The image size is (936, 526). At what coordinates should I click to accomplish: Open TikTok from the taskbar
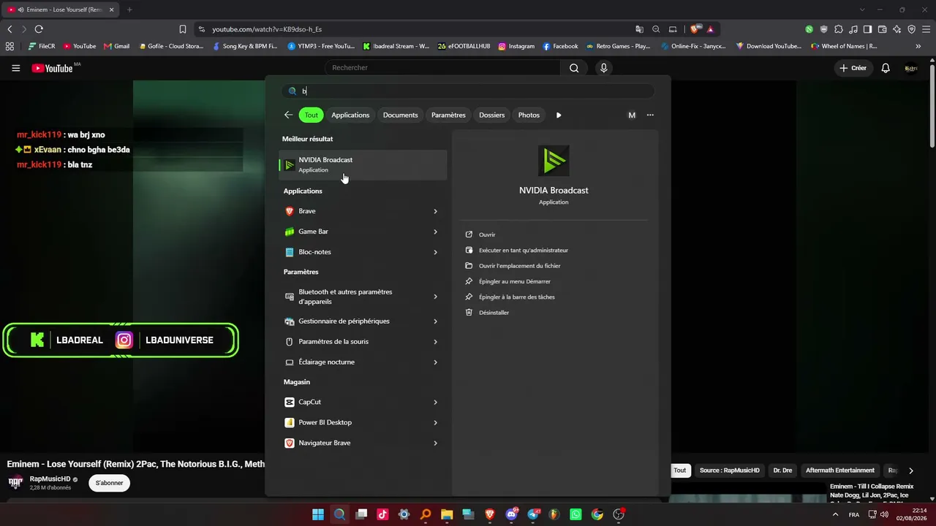click(382, 514)
